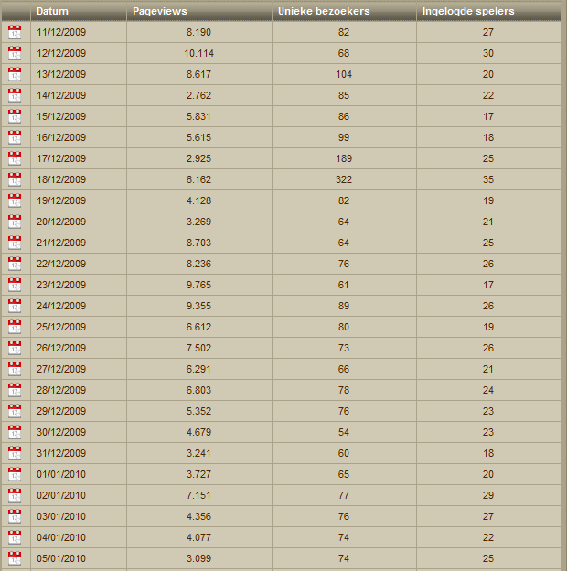Select the calendar icon for 03/01/2010
This screenshot has width=567, height=573.
click(15, 516)
